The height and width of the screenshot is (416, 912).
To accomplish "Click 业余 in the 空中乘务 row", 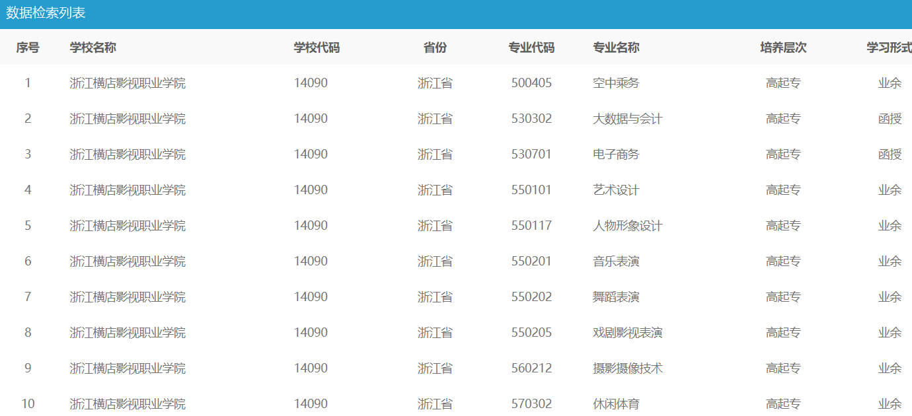I will coord(890,83).
